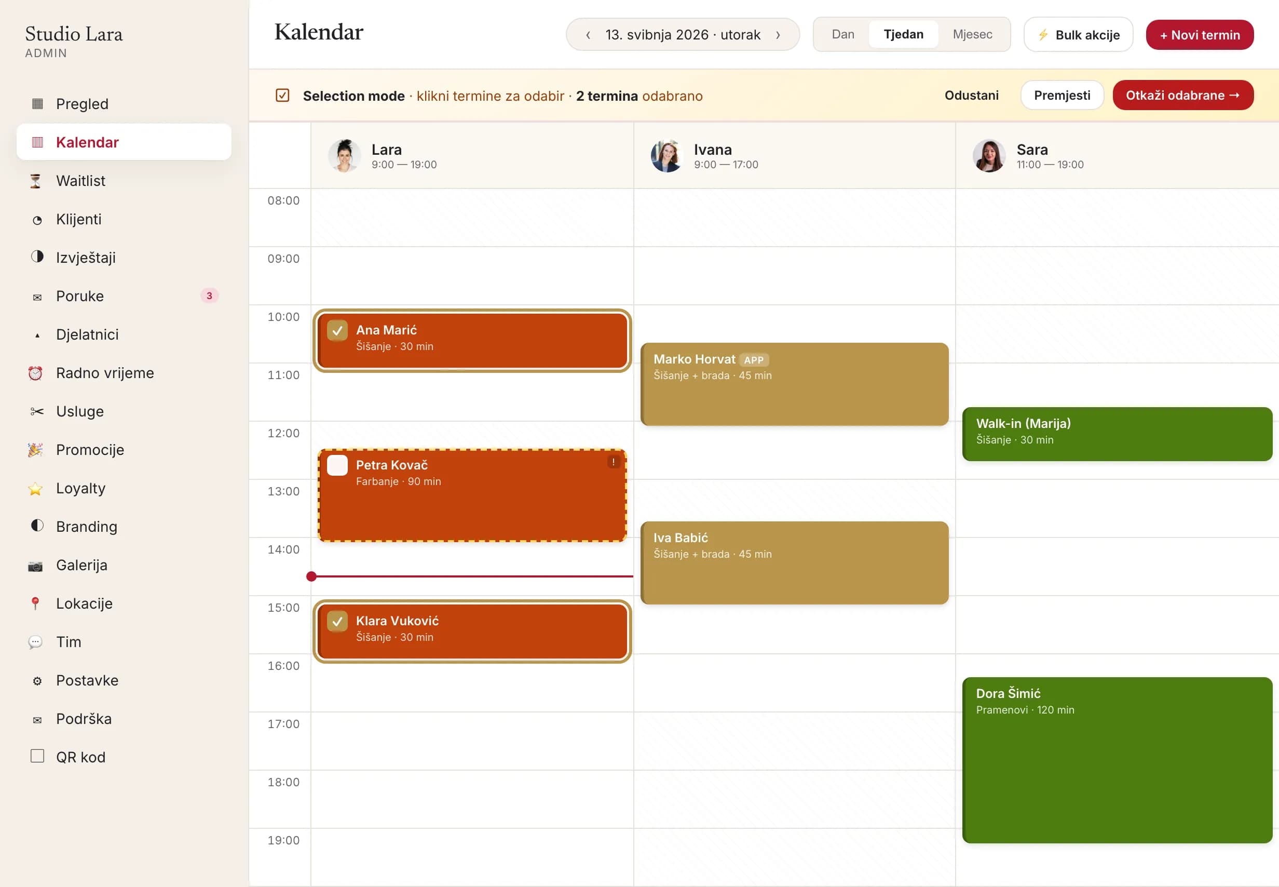Click Odustani to exit selection mode
The width and height of the screenshot is (1279, 887).
click(x=971, y=95)
